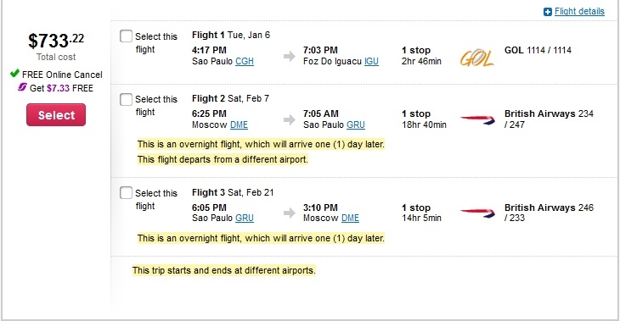Click the arrow icon between Moscow and Sao Paulo
Screen dimensions: 620x321
(290, 119)
